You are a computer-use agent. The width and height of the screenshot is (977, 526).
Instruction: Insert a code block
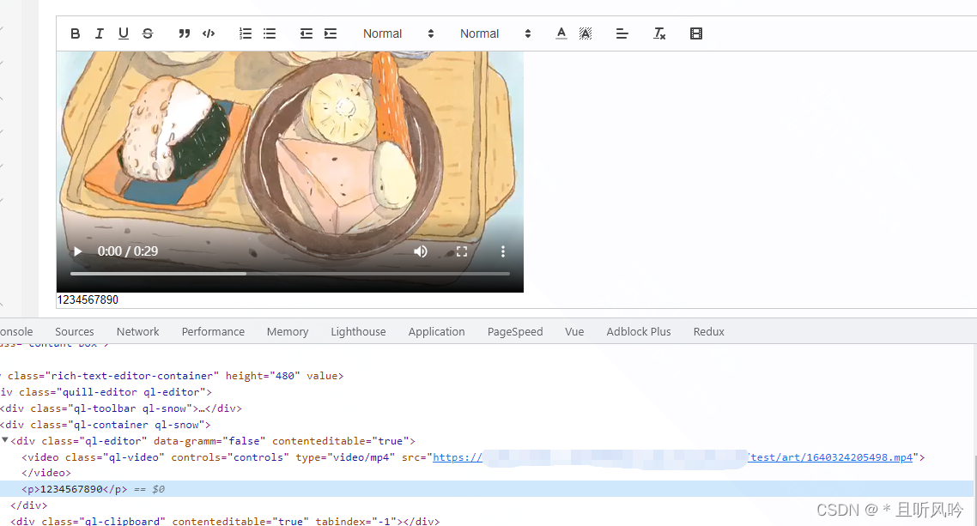[x=208, y=33]
